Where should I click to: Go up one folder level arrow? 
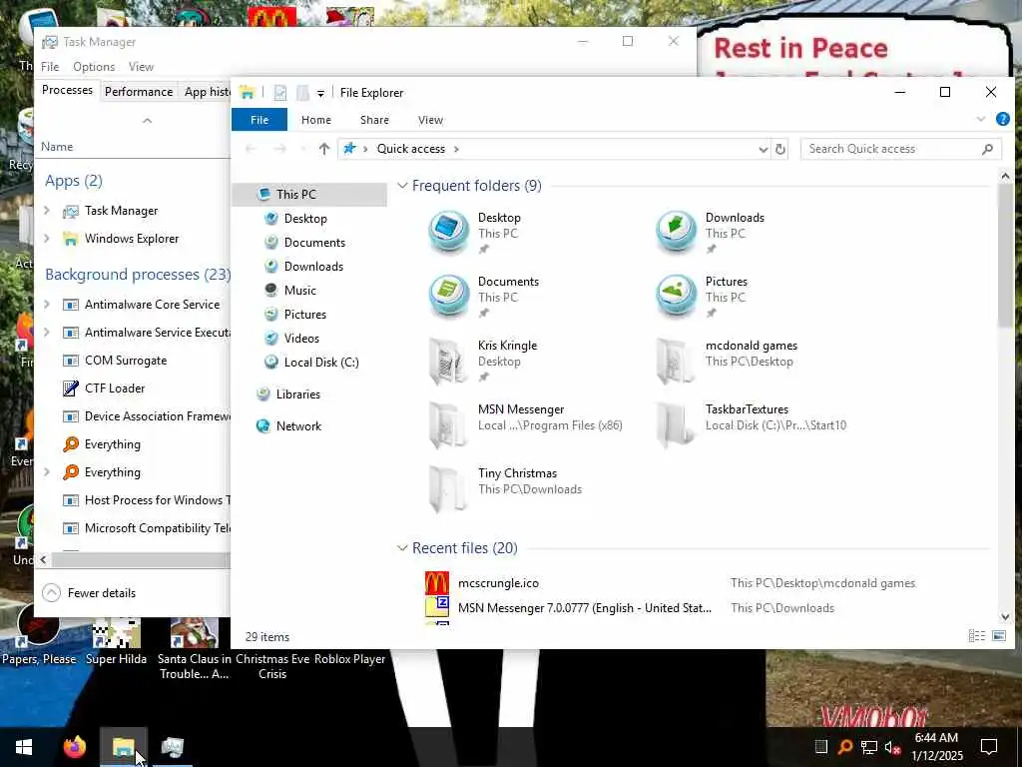(x=324, y=149)
